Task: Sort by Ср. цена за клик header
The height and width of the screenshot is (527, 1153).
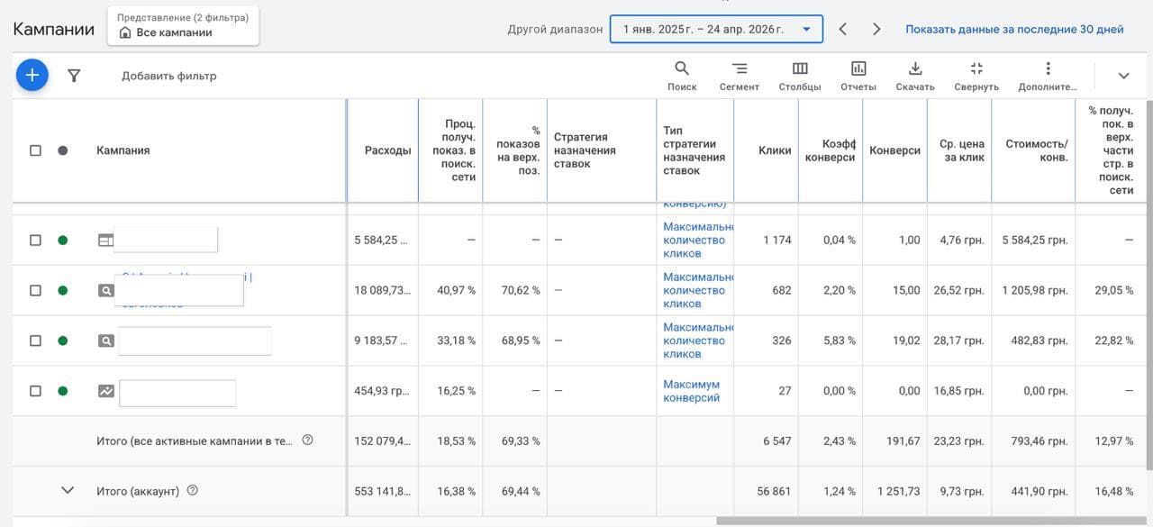Action: (x=962, y=150)
